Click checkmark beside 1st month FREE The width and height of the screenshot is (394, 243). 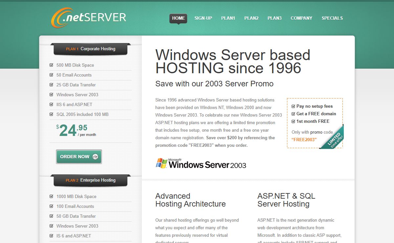[x=293, y=121]
